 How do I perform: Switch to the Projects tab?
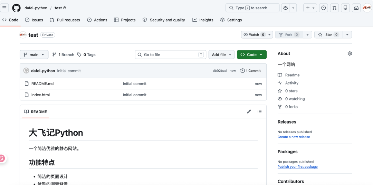(x=125, y=20)
